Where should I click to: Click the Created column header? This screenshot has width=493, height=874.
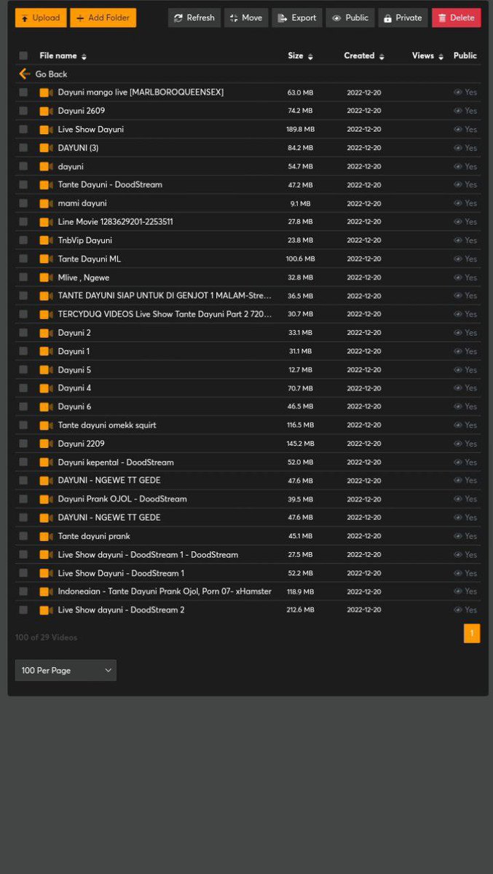(x=359, y=55)
